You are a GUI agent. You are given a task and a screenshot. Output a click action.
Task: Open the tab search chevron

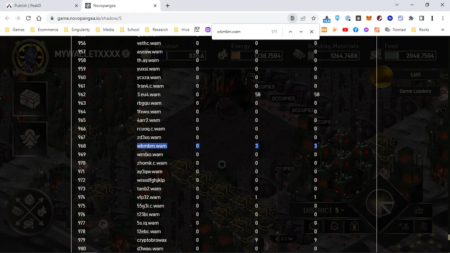point(397,5)
